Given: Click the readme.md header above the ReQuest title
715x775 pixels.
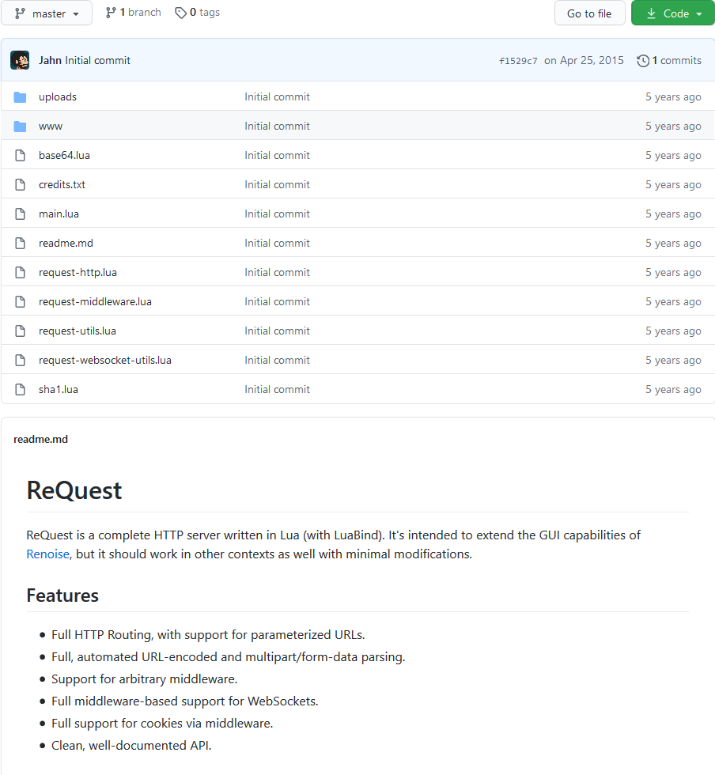Looking at the screenshot, I should click(x=40, y=439).
